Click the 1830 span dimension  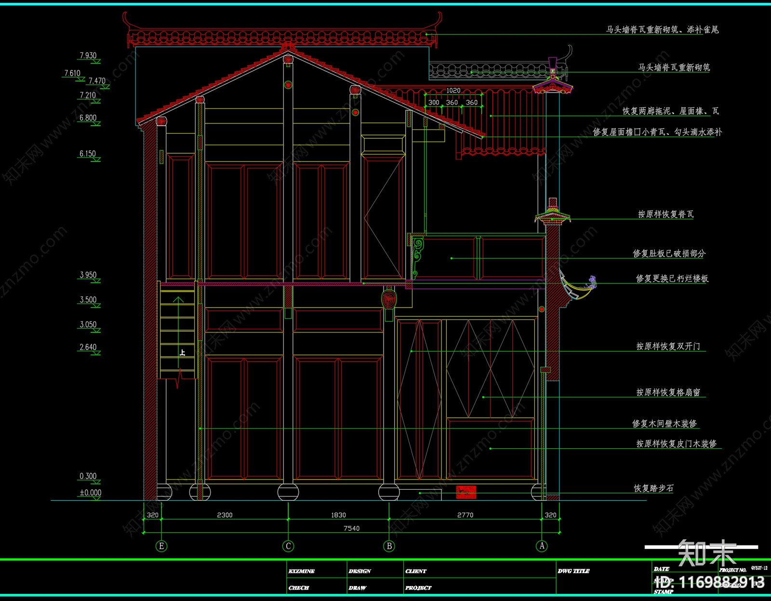click(338, 515)
